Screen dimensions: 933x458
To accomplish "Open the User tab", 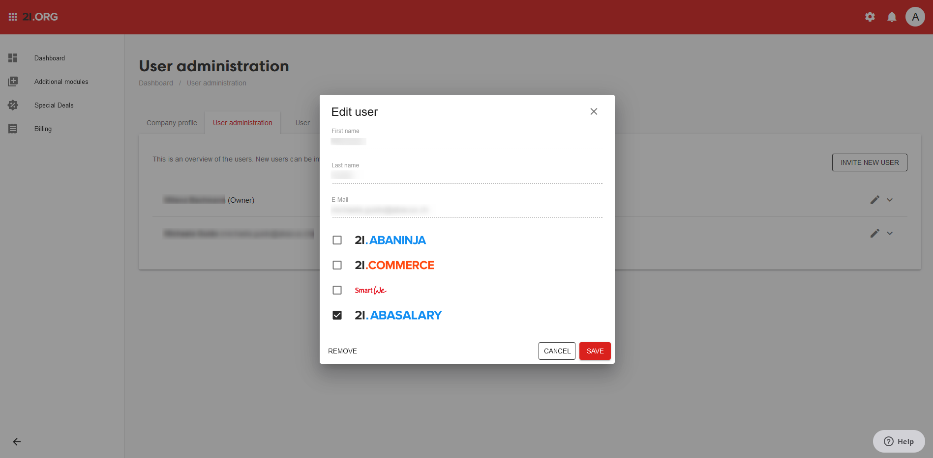I will [302, 123].
